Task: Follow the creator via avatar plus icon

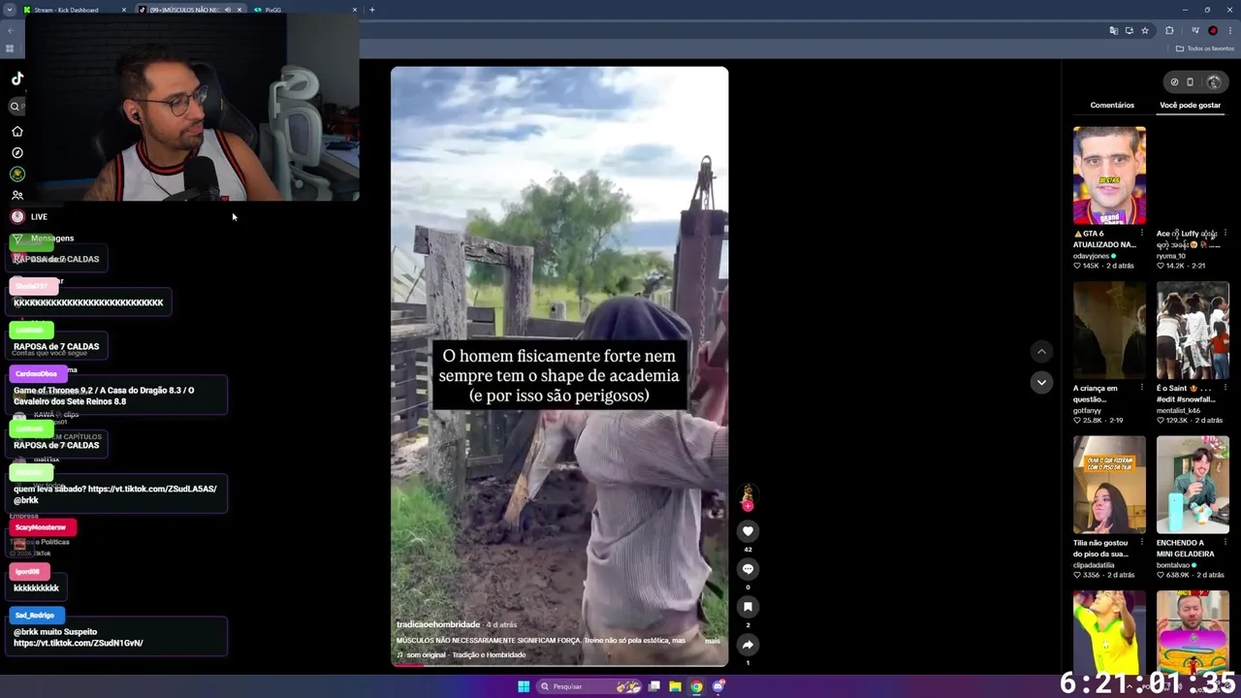Action: (x=748, y=505)
